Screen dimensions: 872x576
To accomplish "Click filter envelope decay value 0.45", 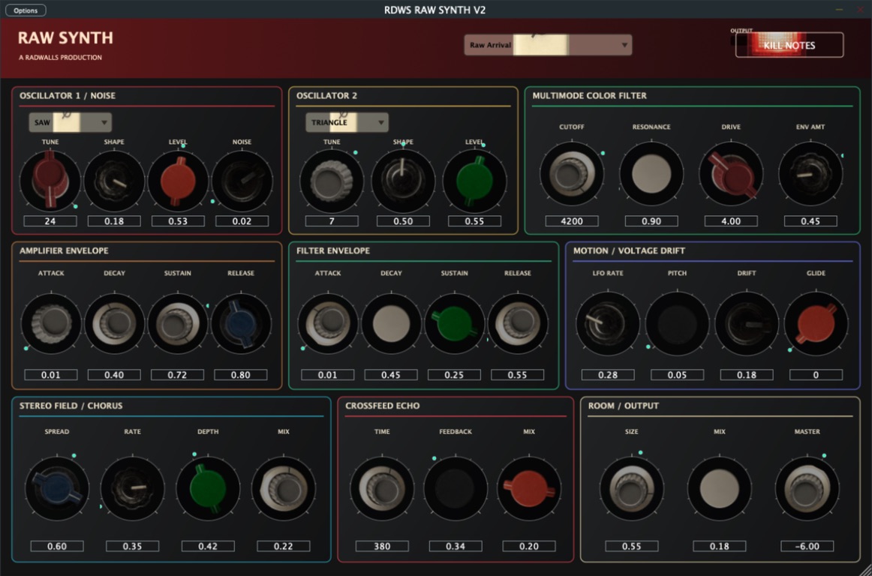I will (391, 375).
